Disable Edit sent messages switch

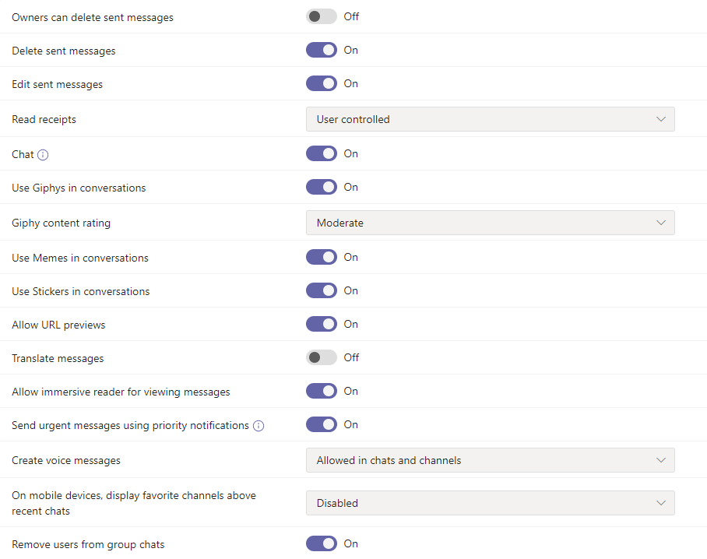click(321, 83)
